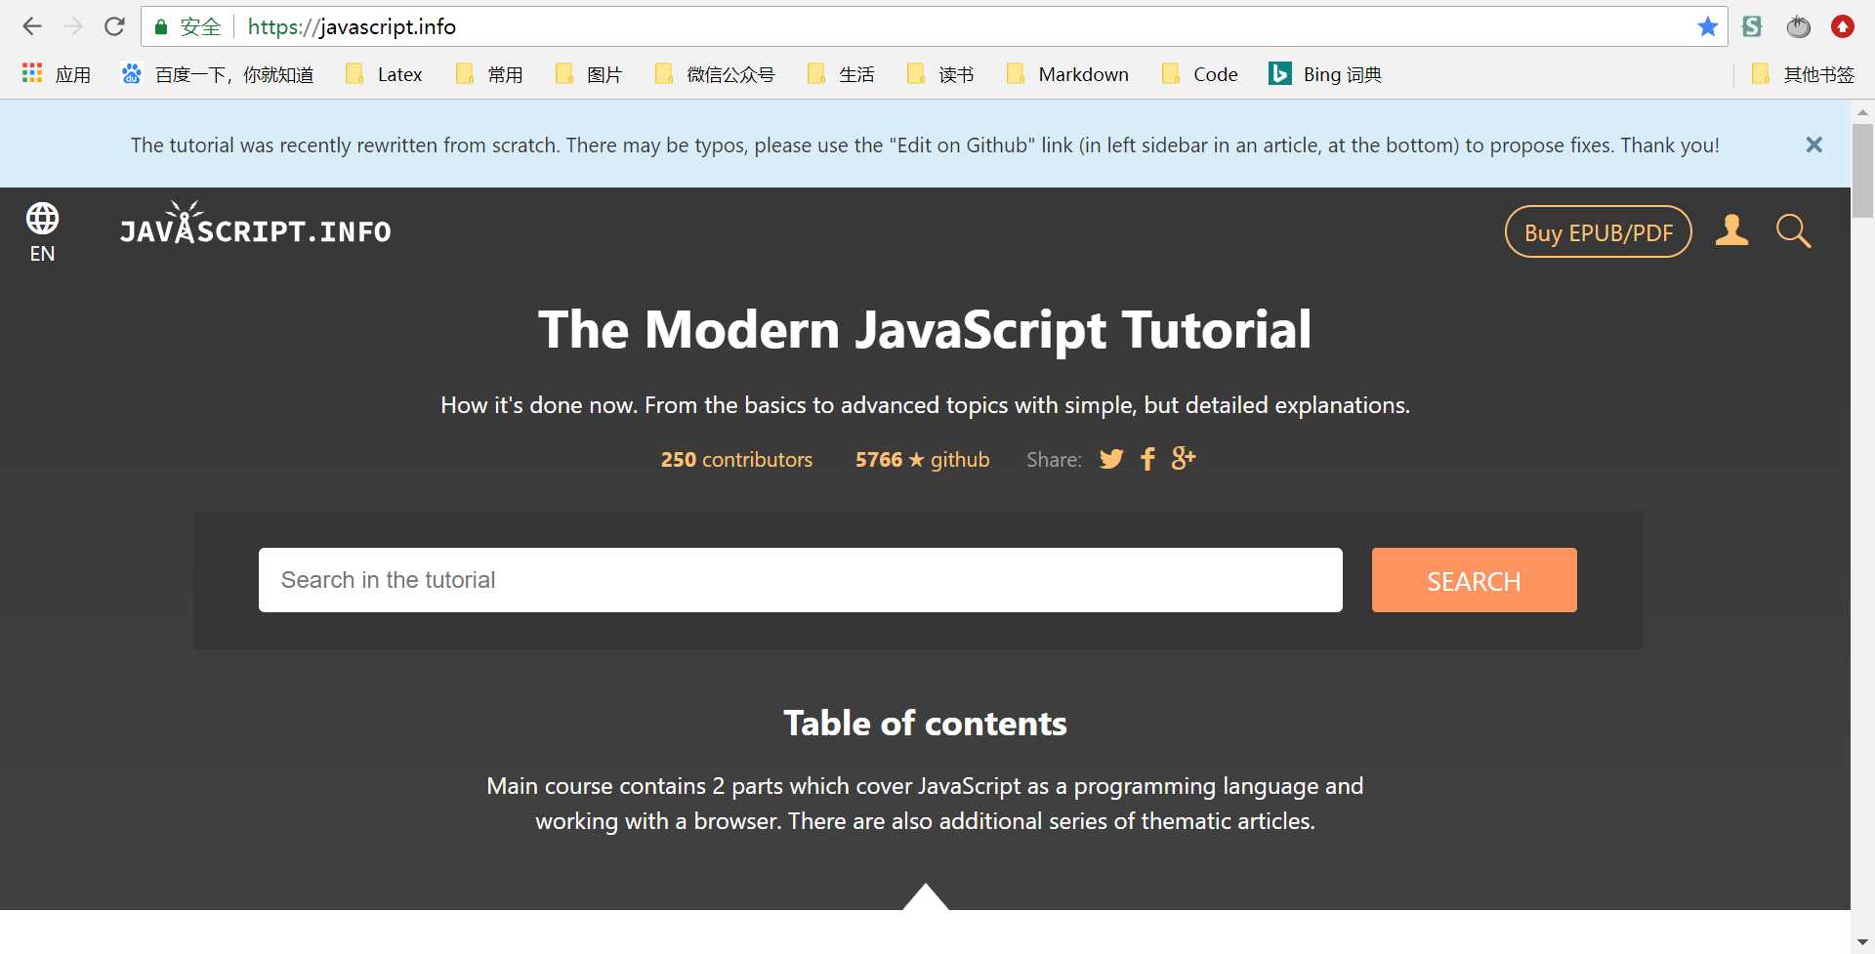This screenshot has width=1875, height=954.
Task: Share the tutorial on Facebook
Action: click(1147, 459)
